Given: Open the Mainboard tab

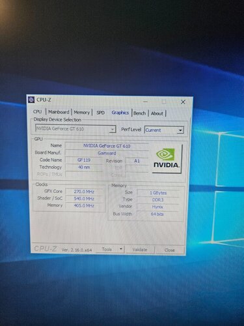Looking at the screenshot, I should (59, 112).
